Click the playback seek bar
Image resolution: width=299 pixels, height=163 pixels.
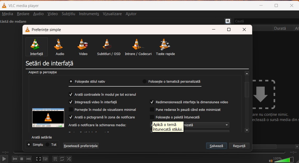pos(149,152)
